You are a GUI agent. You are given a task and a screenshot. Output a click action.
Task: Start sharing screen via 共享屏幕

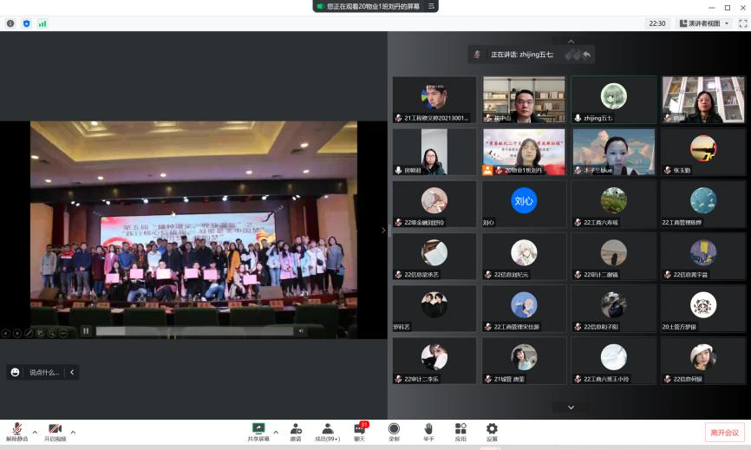(x=258, y=431)
